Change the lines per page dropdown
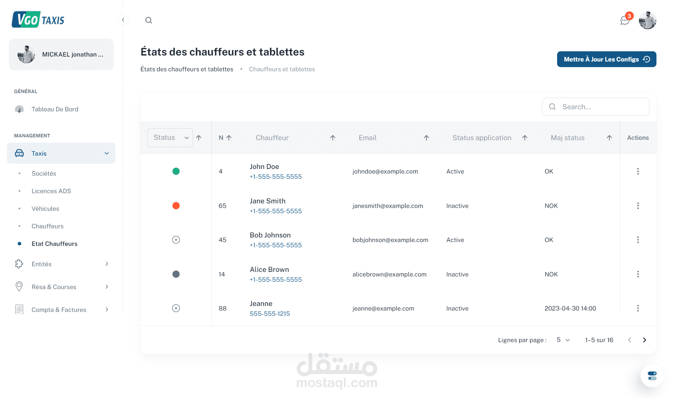 pyautogui.click(x=563, y=340)
